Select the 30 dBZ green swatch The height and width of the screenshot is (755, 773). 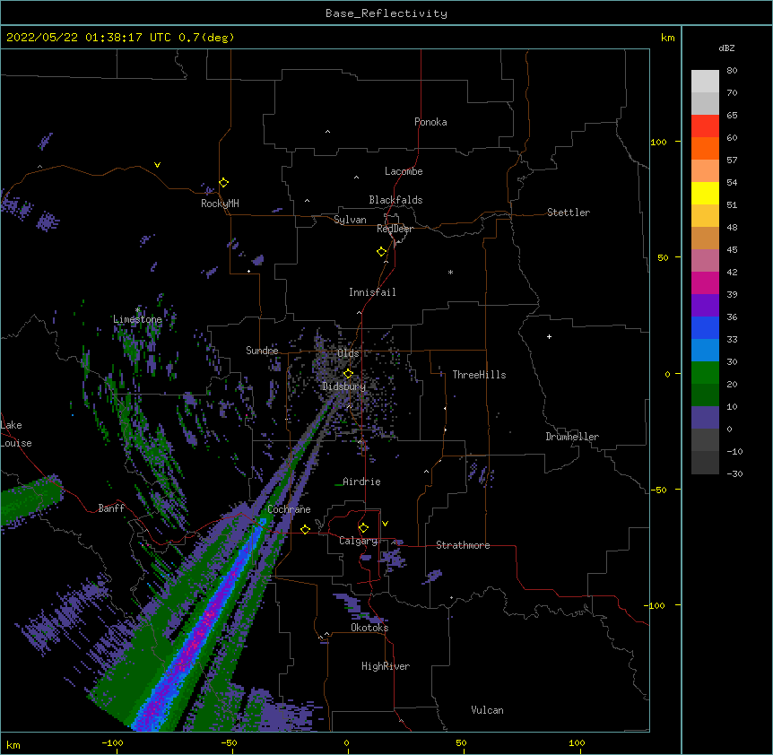click(x=705, y=373)
